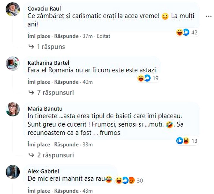Toggle 'Îmi place' on Katharina Bartel's comment
The height and width of the screenshot is (194, 214).
(x=39, y=82)
